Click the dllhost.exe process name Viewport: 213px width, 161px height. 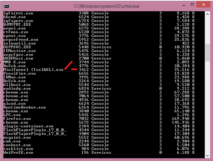tap(17, 85)
